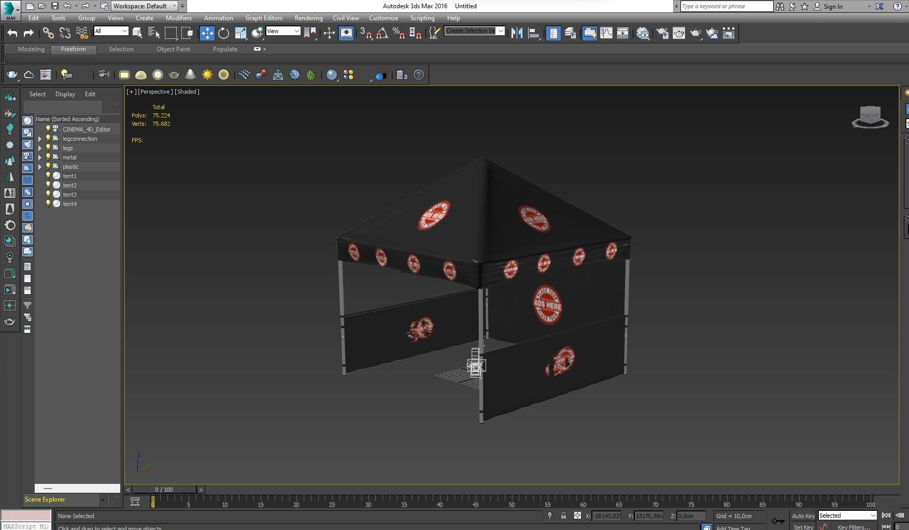Click the Display Geometry filter icon in explorer

27,120
